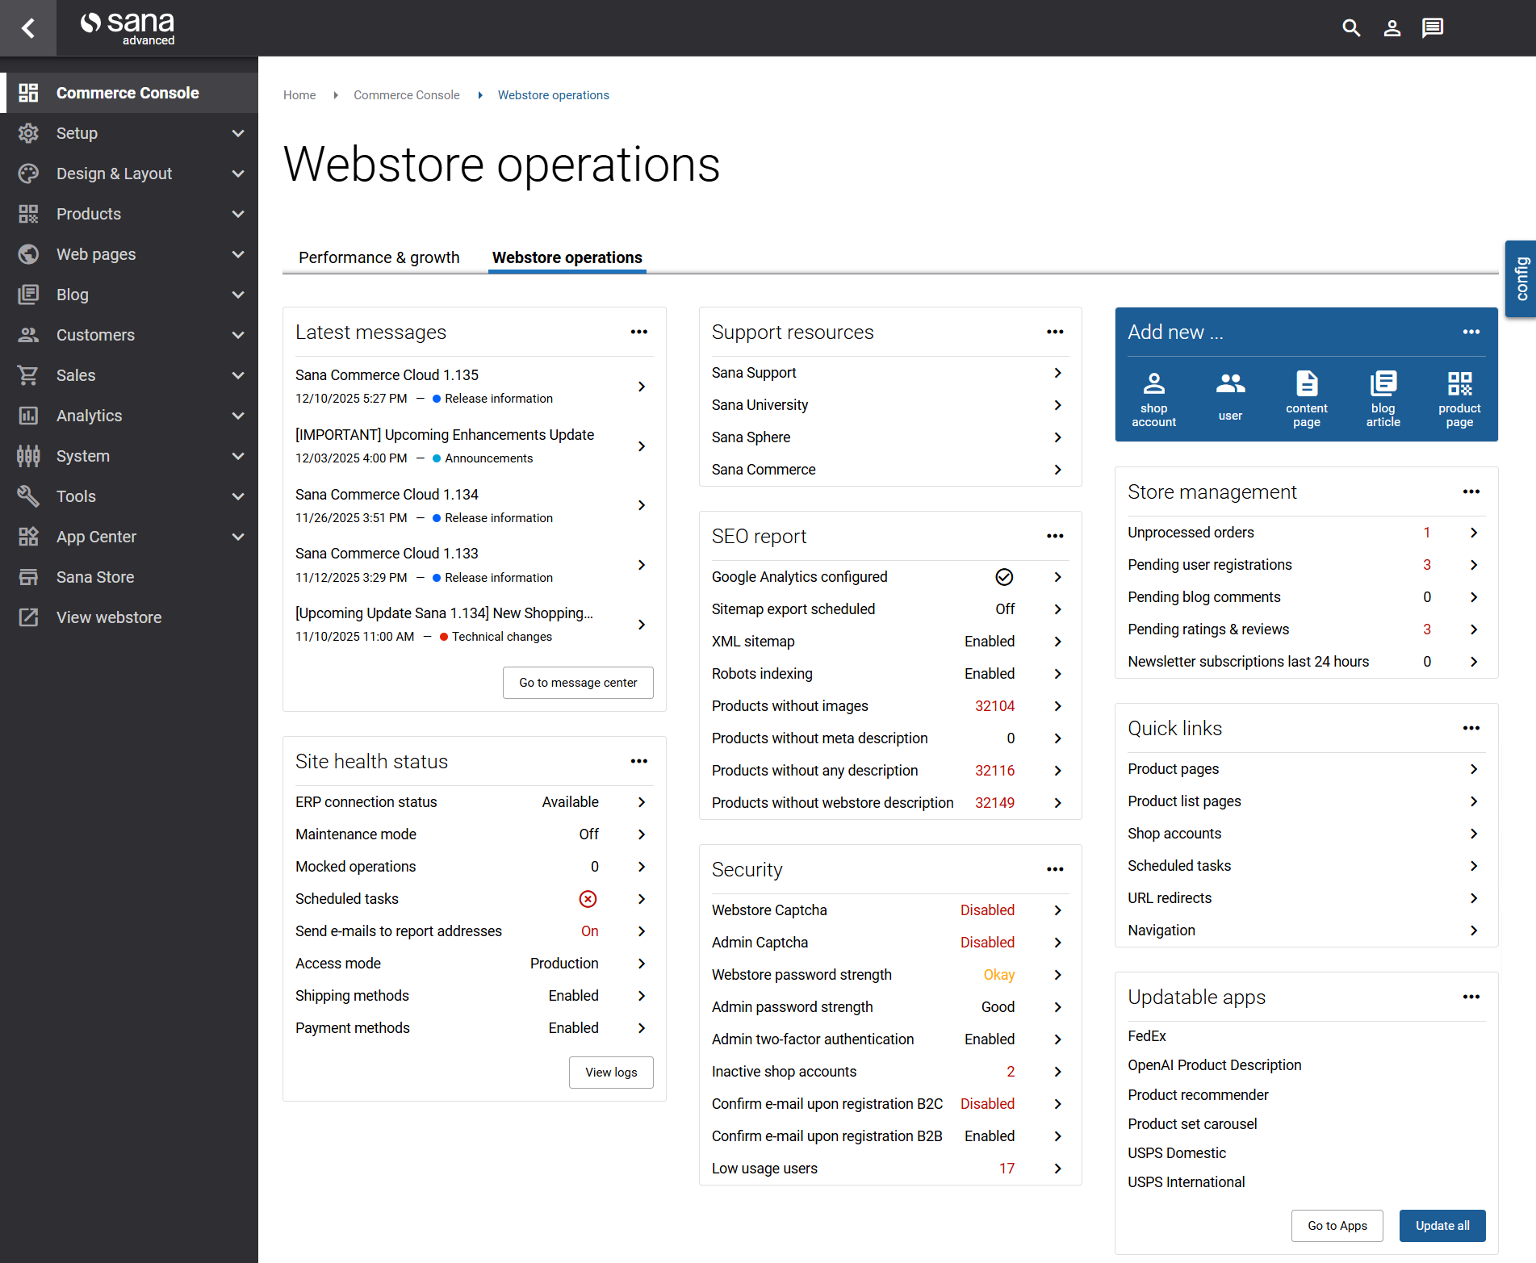Viewport: 1536px width, 1263px height.
Task: Switch to Performance & growth tab
Action: pos(379,257)
